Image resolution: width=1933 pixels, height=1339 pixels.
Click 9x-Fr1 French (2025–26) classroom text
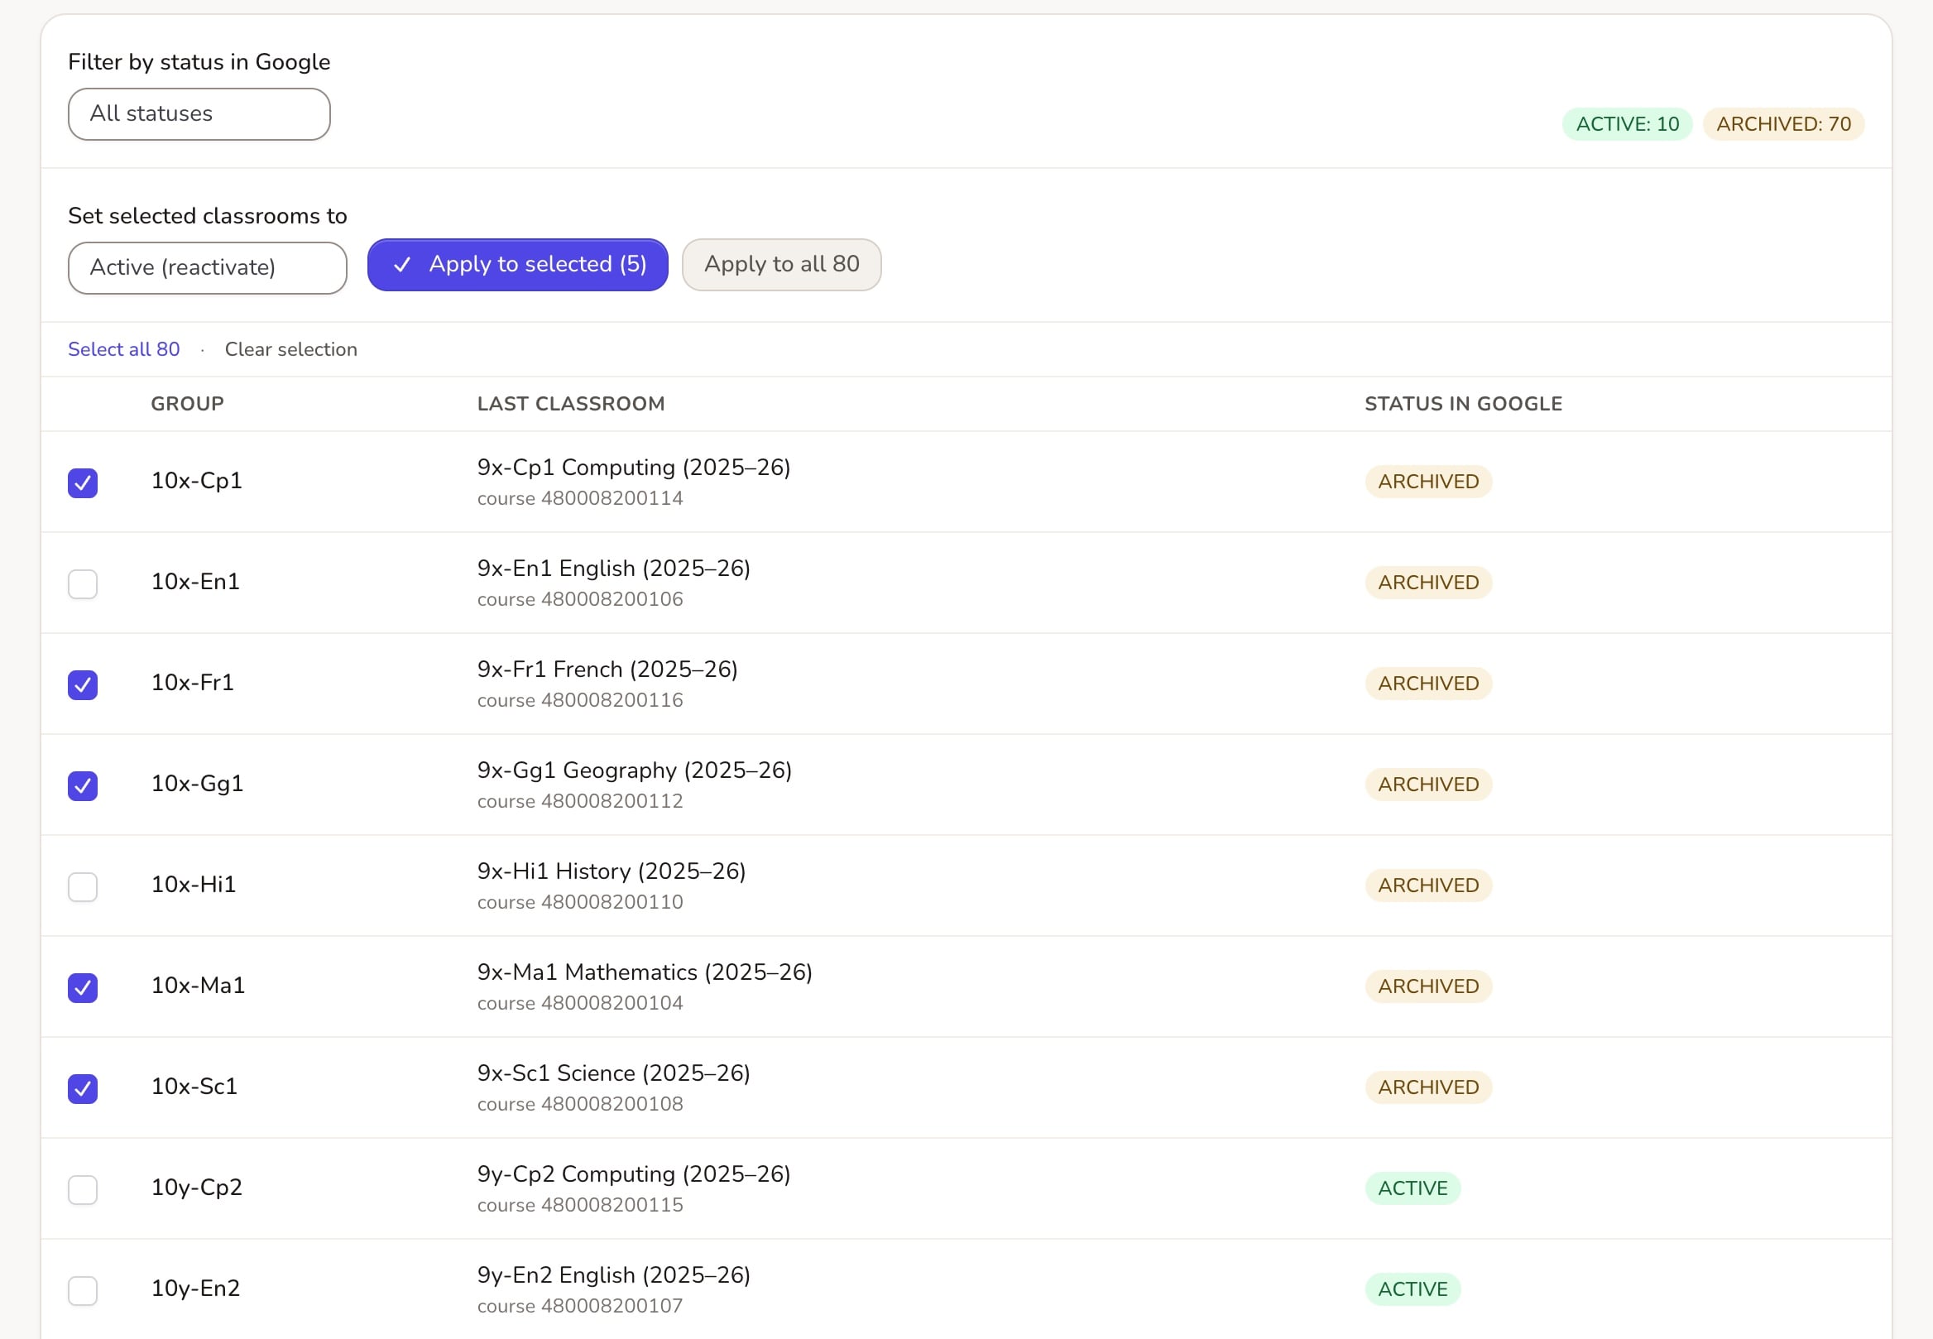pos(607,669)
